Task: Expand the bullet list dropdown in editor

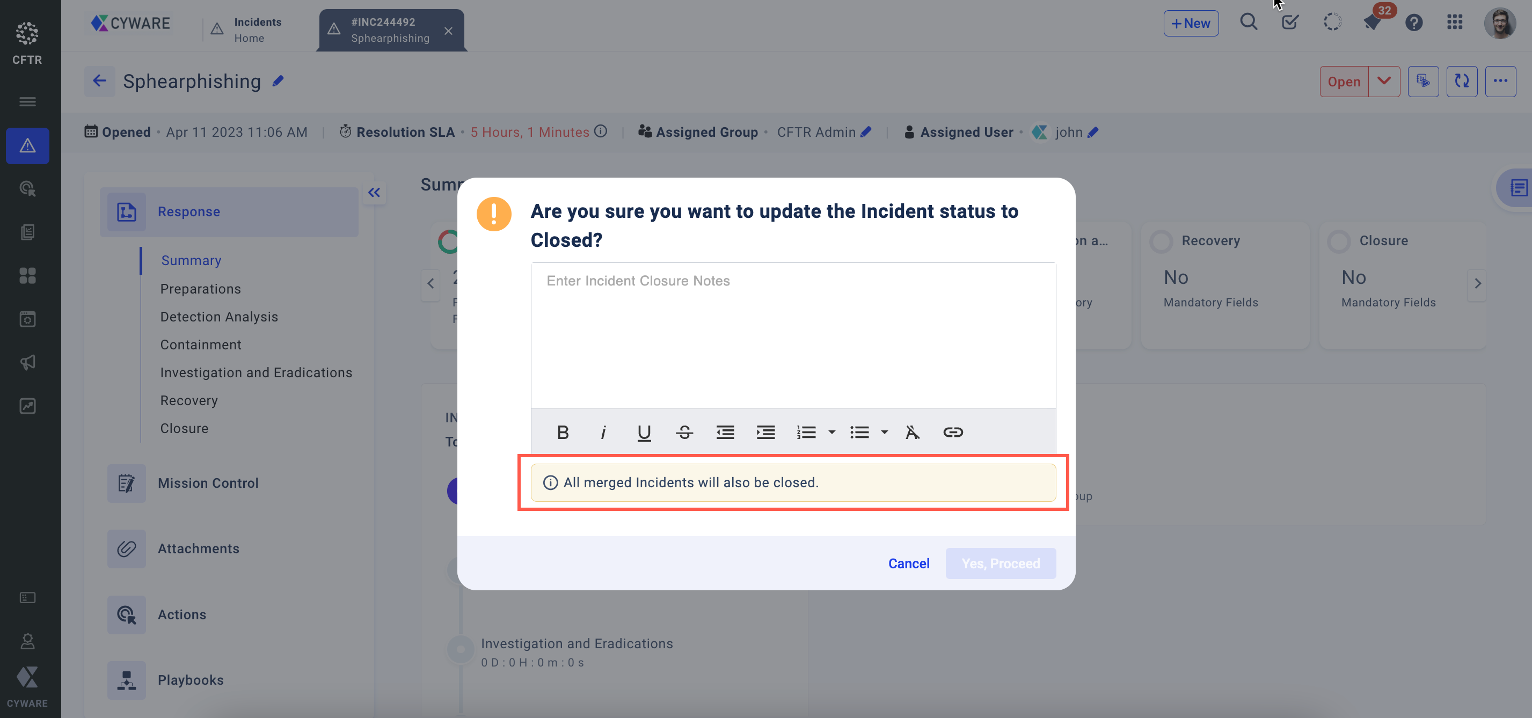Action: 884,432
